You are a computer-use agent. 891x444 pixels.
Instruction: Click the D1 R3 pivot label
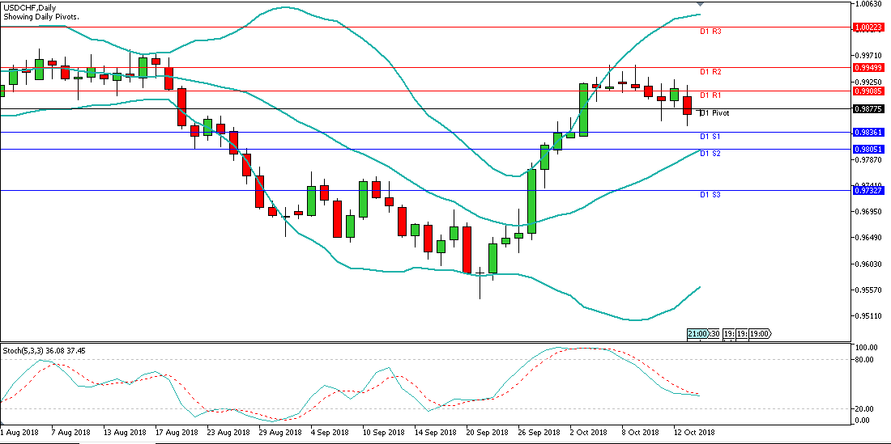click(x=710, y=32)
